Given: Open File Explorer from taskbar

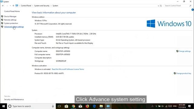Looking at the screenshot, I should click(101, 106).
